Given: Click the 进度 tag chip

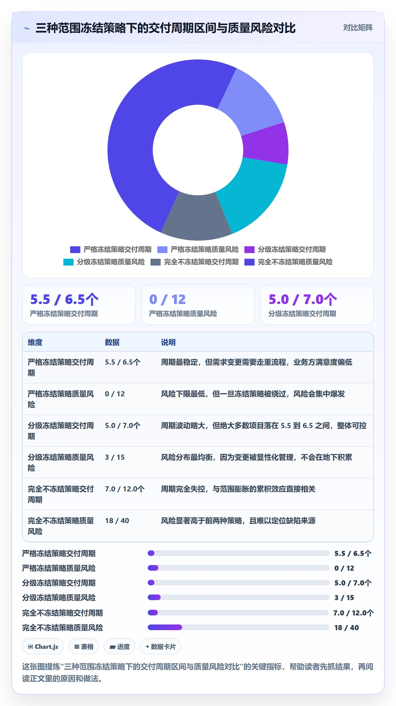Looking at the screenshot, I should 119,647.
